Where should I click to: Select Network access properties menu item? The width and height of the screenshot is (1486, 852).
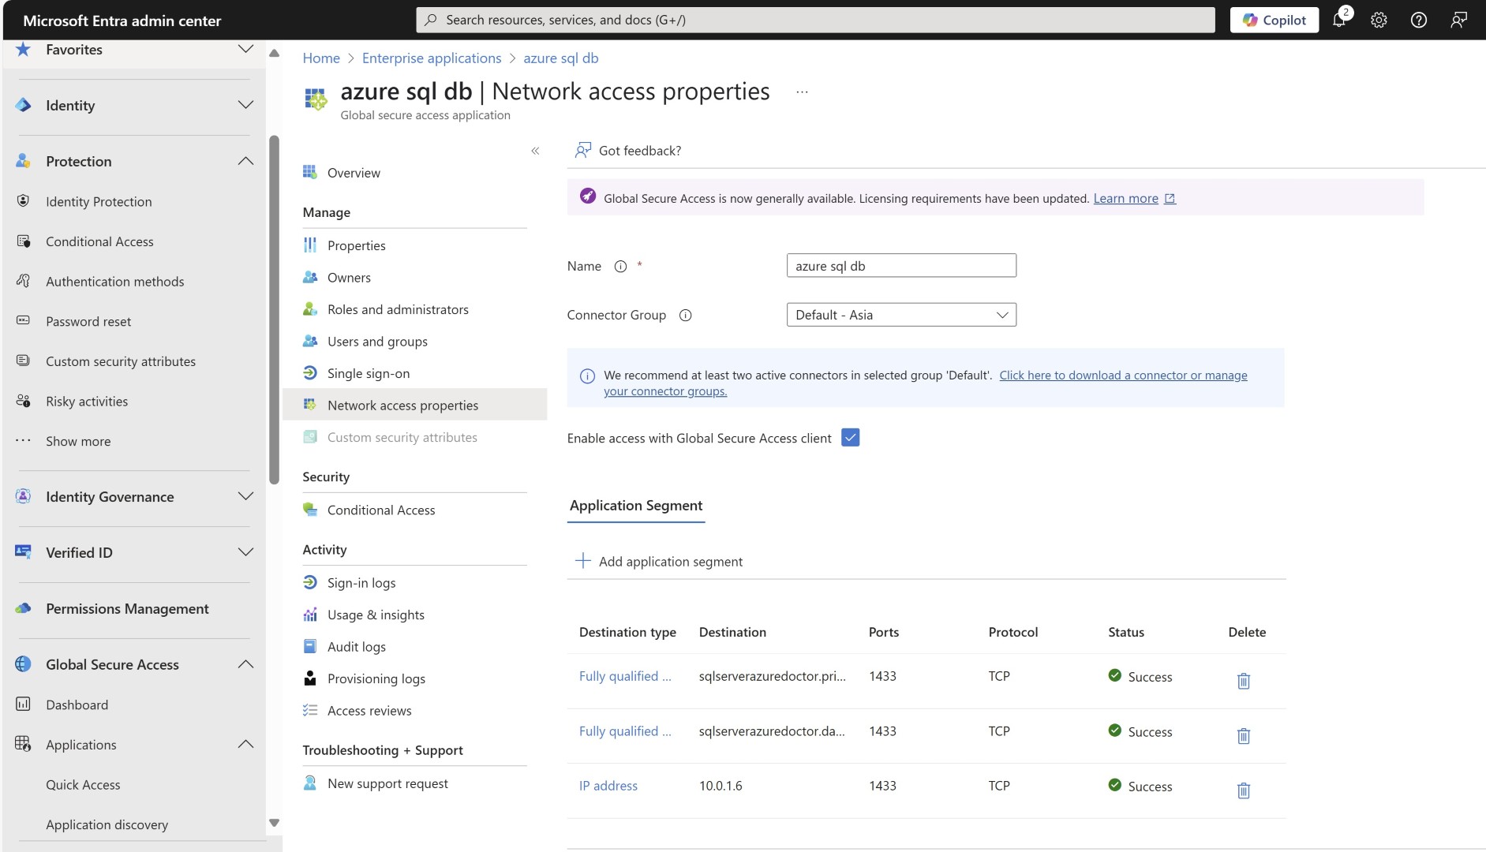(x=414, y=405)
